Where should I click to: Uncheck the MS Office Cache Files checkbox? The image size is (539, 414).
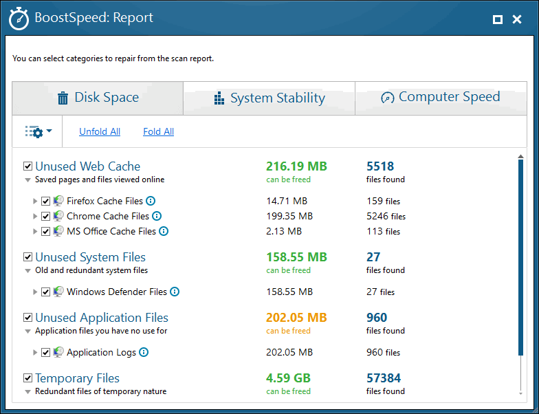45,231
